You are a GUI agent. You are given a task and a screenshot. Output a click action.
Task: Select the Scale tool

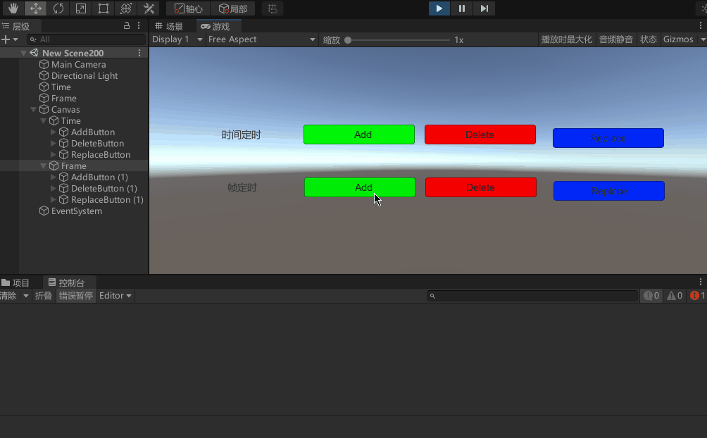(x=81, y=8)
